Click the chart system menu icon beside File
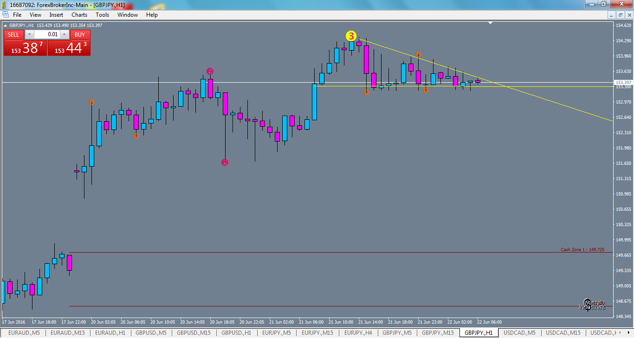 pyautogui.click(x=6, y=14)
